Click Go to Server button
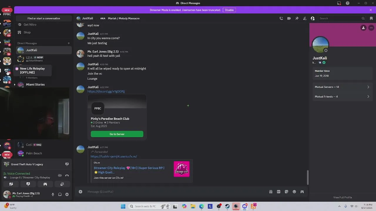The height and width of the screenshot is (211, 376). 117,134
